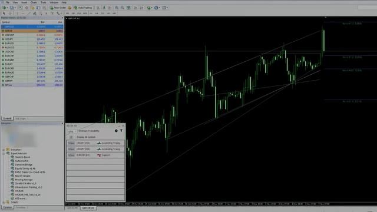Select the Text Label tool
The width and height of the screenshot is (377, 212).
click(x=52, y=14)
